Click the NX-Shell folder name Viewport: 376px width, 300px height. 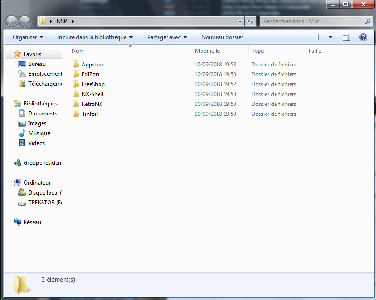click(x=92, y=94)
